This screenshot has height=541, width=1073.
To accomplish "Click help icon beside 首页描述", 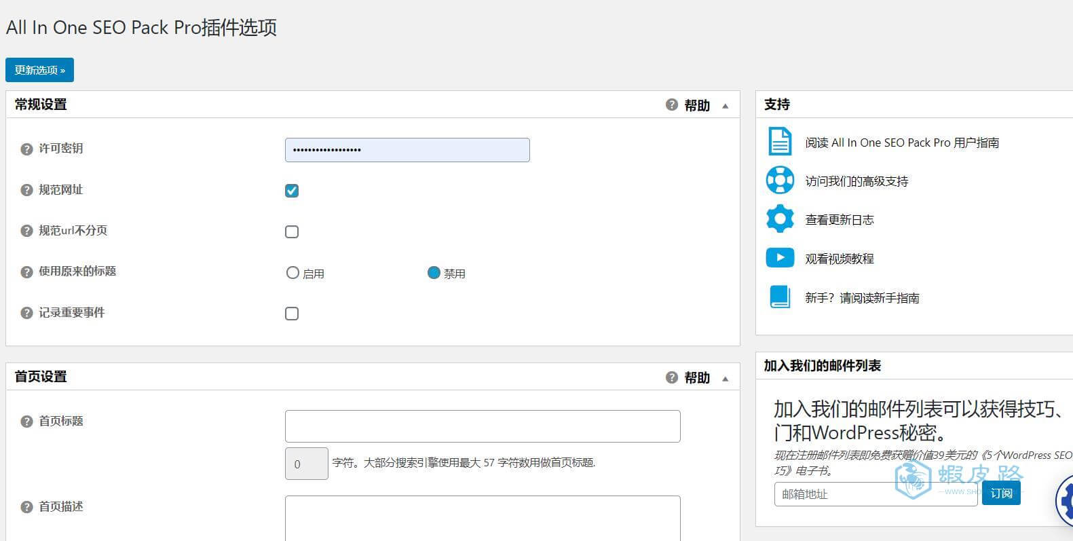I will (x=26, y=508).
